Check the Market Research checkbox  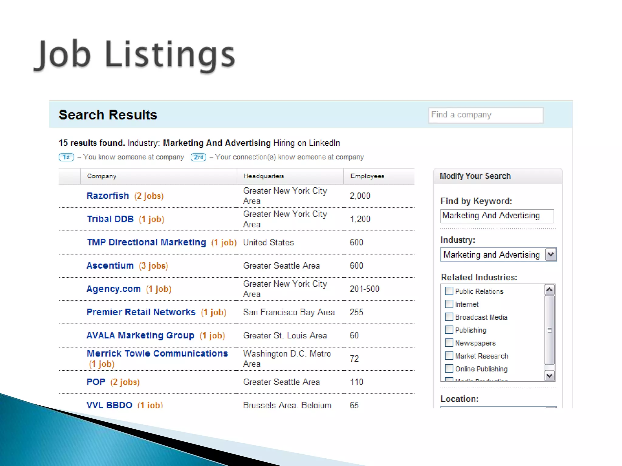[x=449, y=356]
